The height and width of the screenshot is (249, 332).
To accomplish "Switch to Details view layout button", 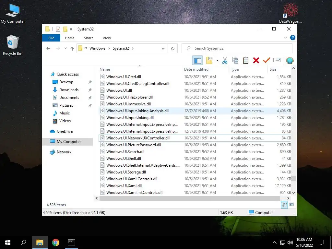I will point(284,205).
